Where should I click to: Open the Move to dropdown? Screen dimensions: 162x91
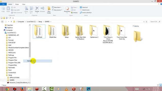pos(26,10)
